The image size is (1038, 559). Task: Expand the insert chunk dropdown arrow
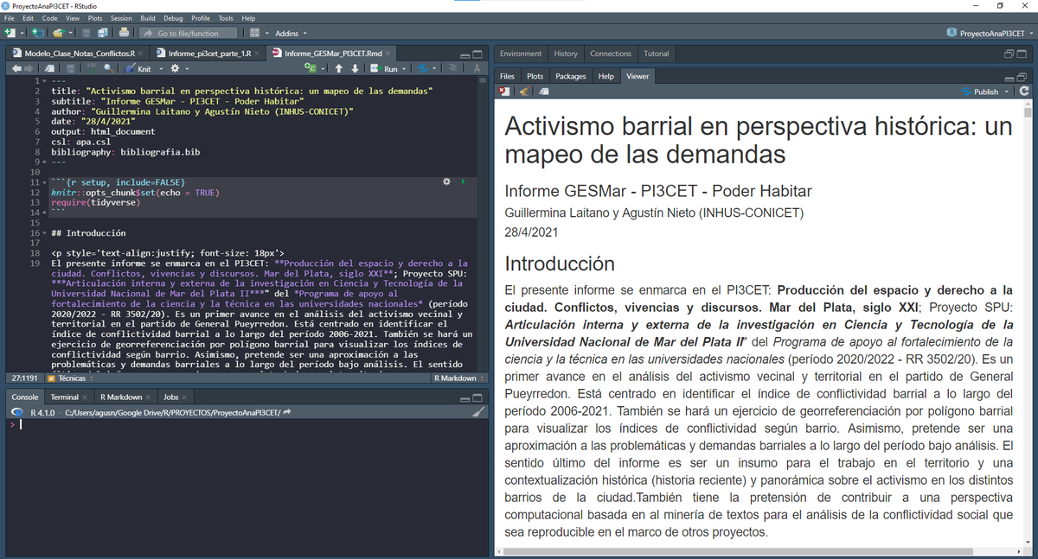pyautogui.click(x=323, y=68)
